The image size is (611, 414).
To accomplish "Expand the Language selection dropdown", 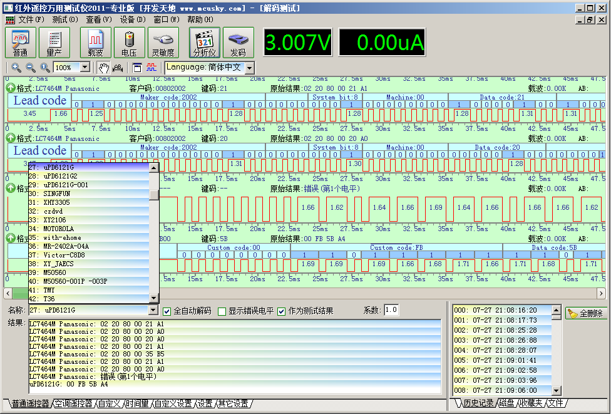I will 249,68.
